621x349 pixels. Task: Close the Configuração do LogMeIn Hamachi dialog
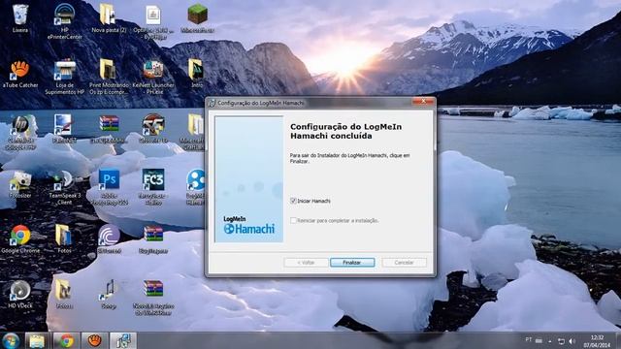click(423, 101)
